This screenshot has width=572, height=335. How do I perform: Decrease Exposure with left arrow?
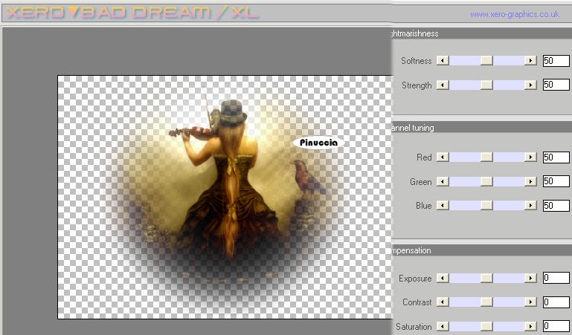(443, 279)
